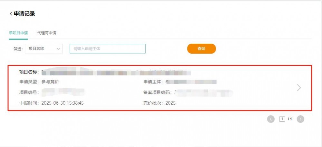The width and height of the screenshot is (322, 147).
Task: Expand the 项目名称 filter dropdown
Action: [x=44, y=49]
